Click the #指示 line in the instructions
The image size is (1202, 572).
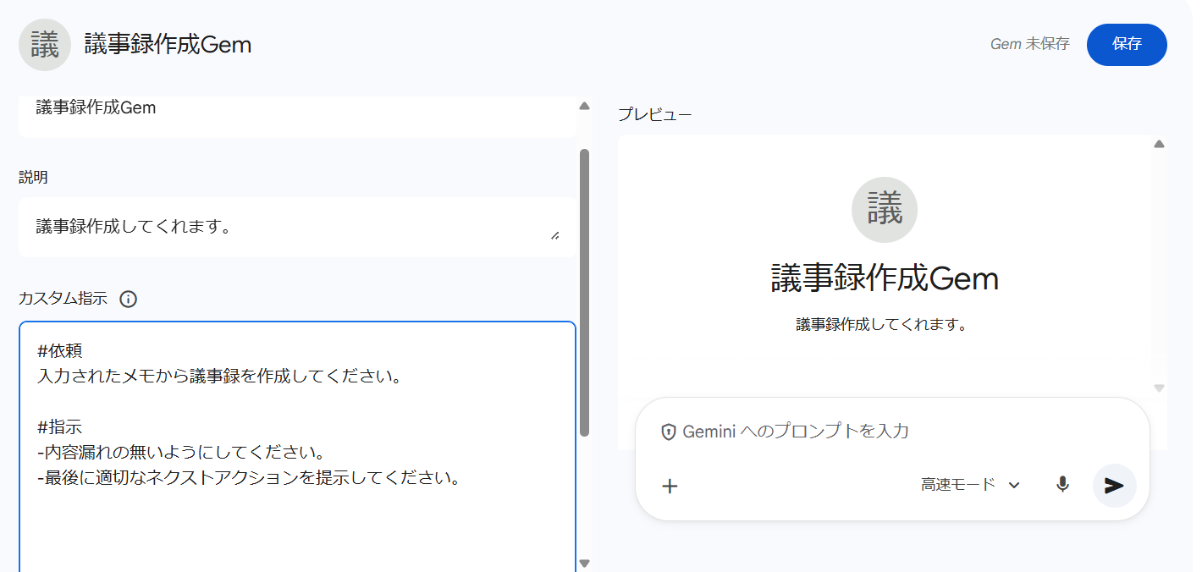tap(60, 427)
